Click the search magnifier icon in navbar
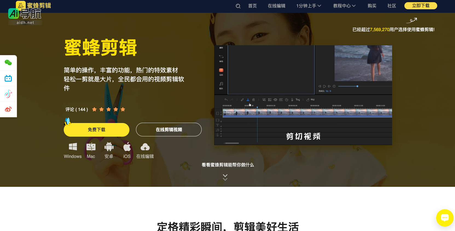 tap(238, 6)
